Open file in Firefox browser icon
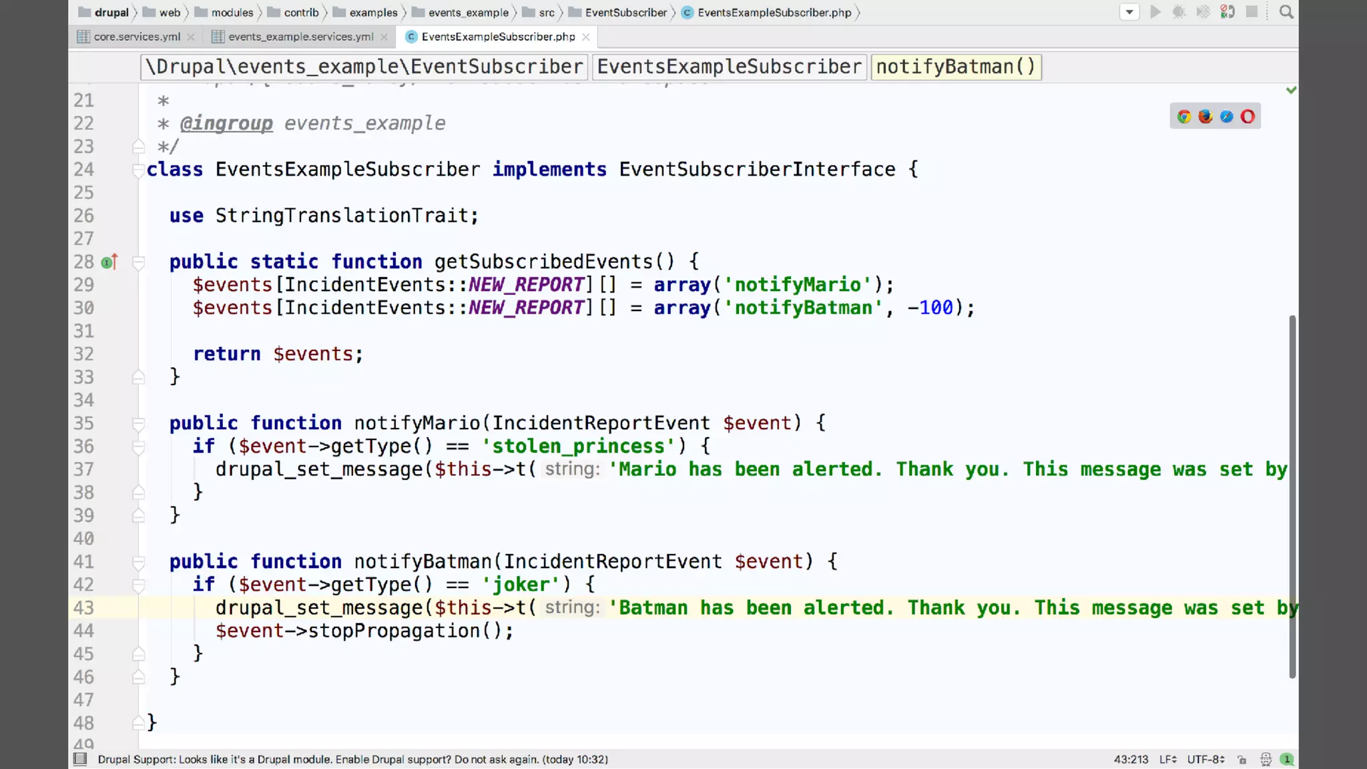1367x769 pixels. point(1205,117)
